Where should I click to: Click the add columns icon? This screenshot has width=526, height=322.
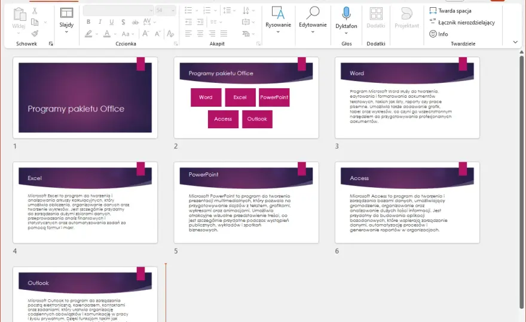tap(214, 22)
